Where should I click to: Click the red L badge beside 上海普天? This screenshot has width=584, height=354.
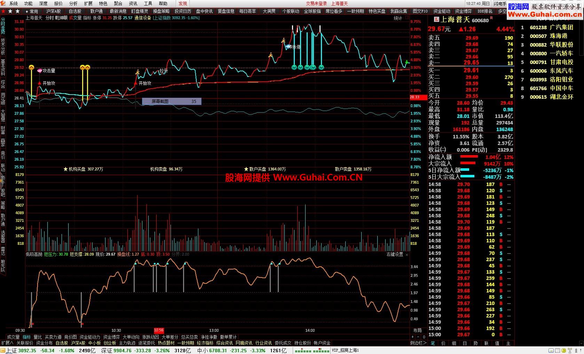tap(437, 19)
